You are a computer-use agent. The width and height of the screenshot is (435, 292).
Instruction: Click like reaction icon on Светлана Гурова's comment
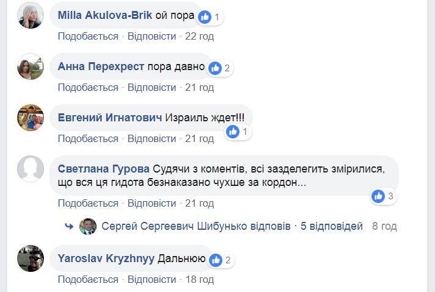379,196
